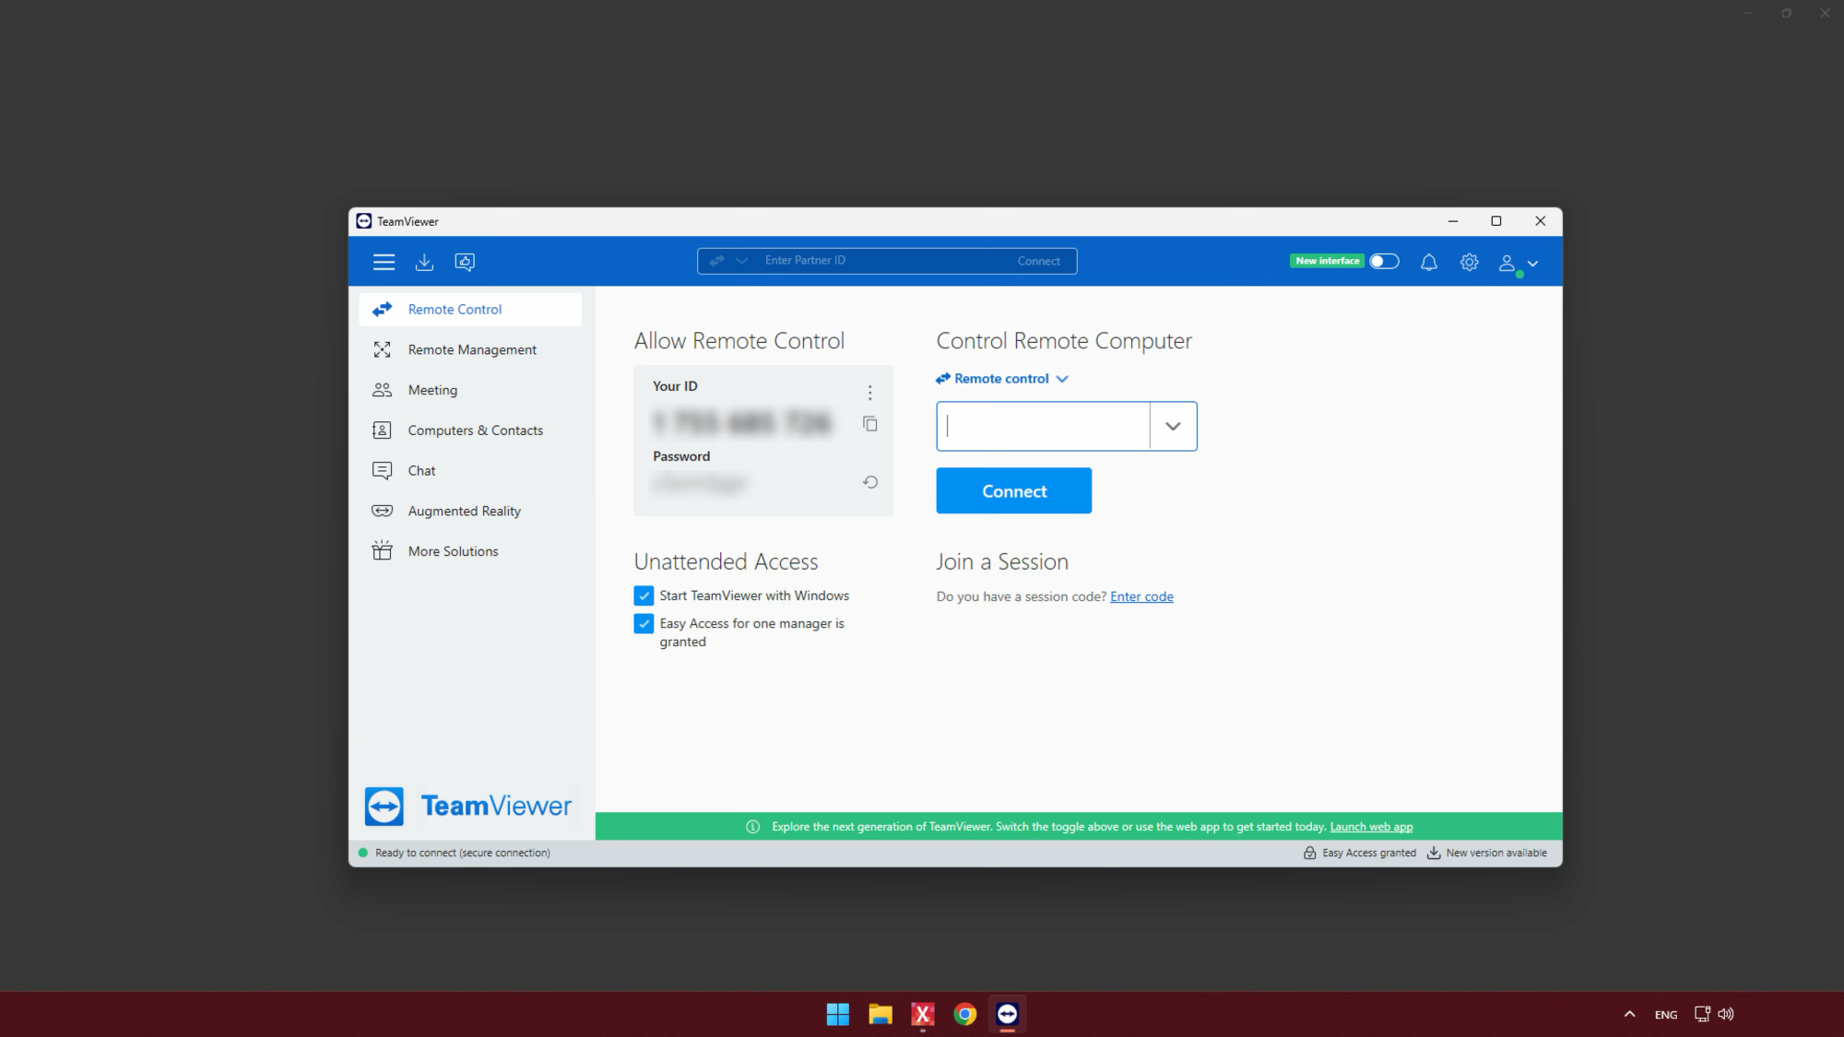The image size is (1844, 1037).
Task: Click the volume speaker tray icon
Action: coord(1726,1015)
